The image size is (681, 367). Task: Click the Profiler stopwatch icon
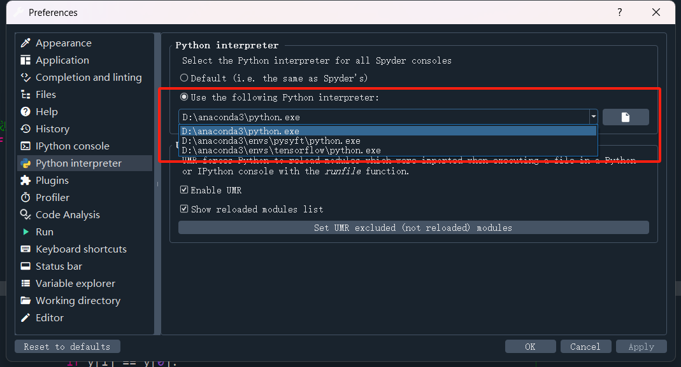point(25,198)
